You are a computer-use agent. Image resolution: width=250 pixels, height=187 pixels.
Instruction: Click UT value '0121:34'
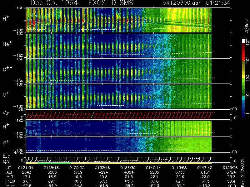click(26, 168)
